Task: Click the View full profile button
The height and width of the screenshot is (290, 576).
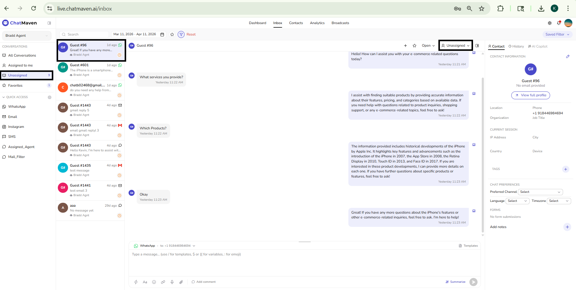Action: (530, 95)
